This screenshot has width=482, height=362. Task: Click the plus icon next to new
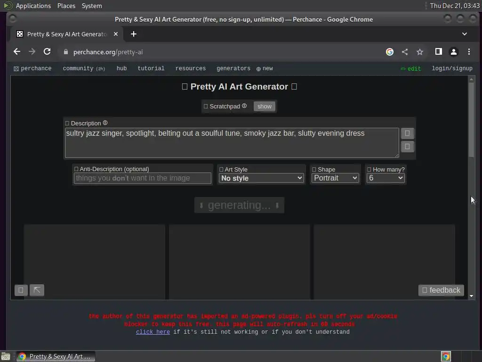258,69
